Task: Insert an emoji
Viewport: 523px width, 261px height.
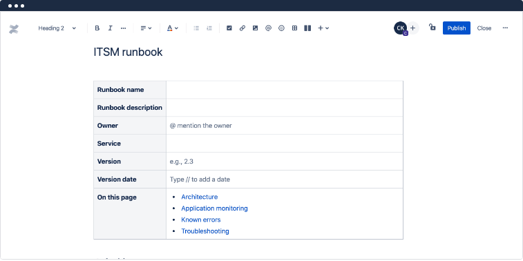Action: (x=281, y=28)
